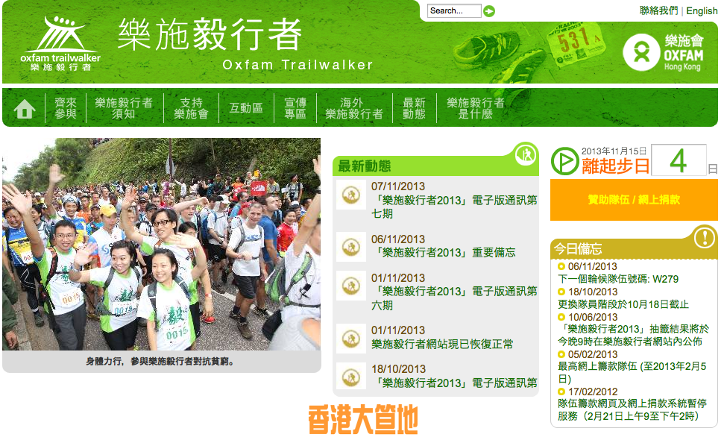Click the yellow bullet beside 18/10/2013 memo

[x=561, y=292]
